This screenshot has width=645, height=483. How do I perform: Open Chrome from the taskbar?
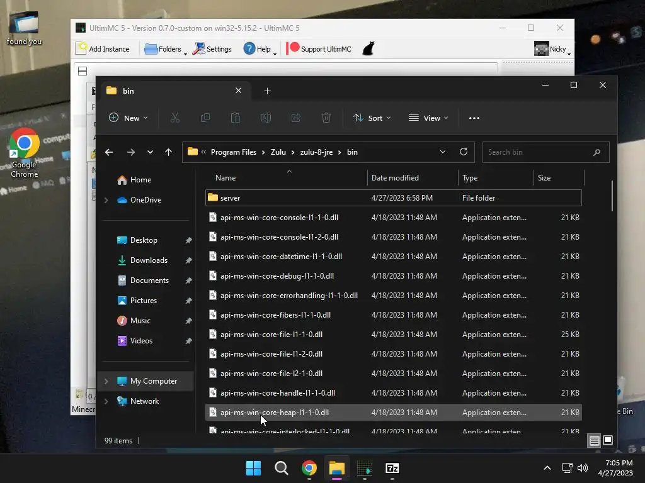click(309, 468)
